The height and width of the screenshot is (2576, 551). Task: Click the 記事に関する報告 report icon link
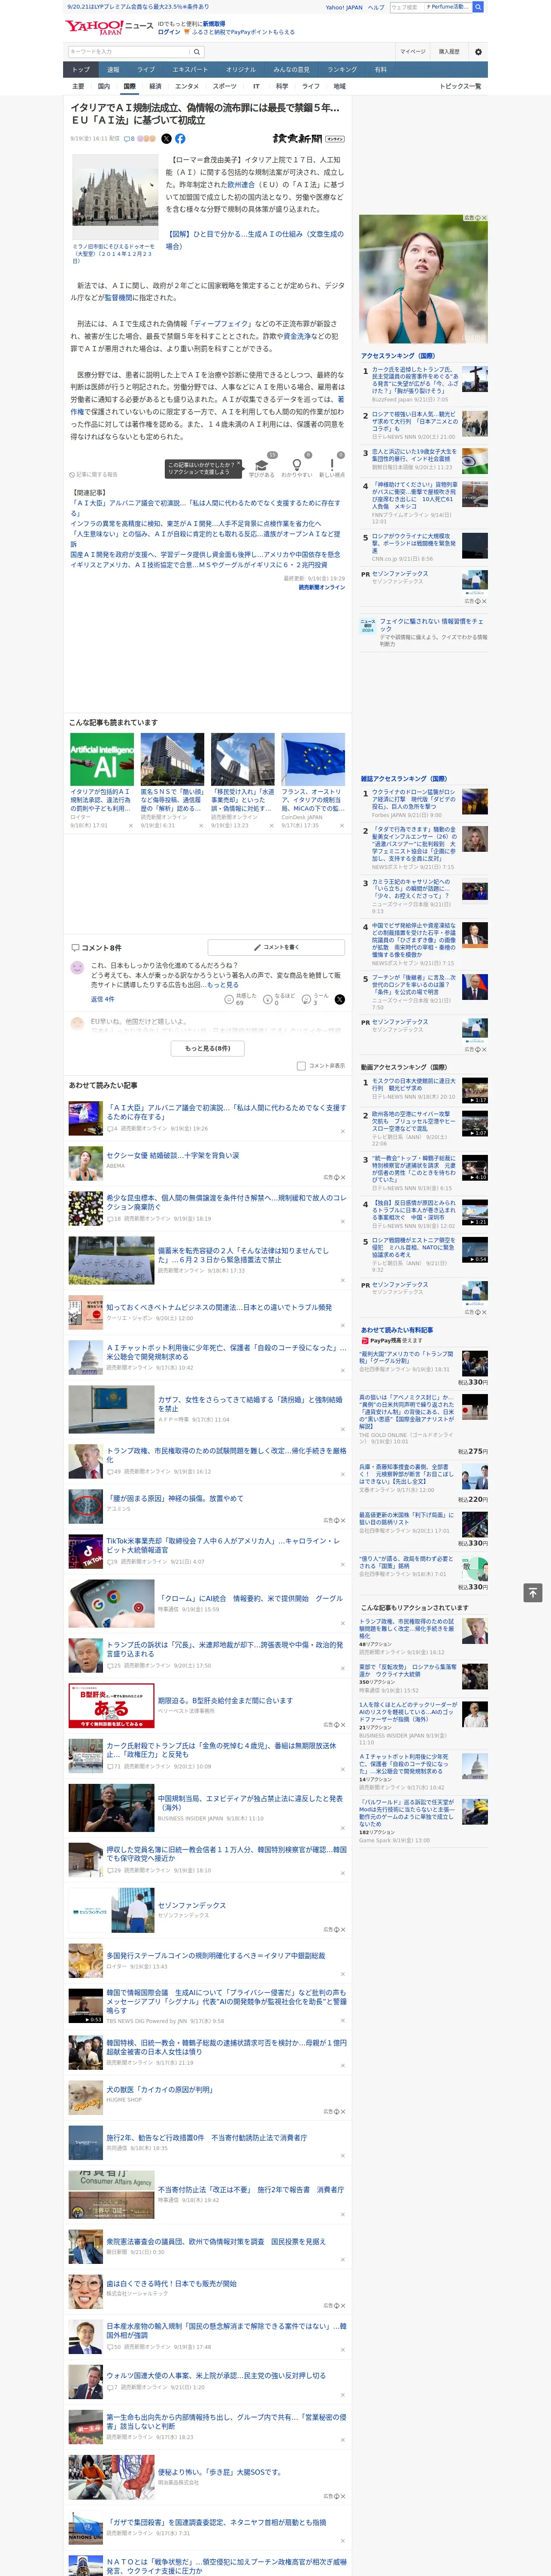coord(93,474)
